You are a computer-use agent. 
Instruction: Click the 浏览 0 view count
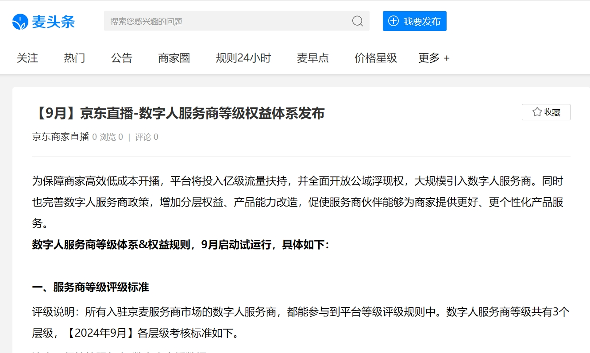[111, 137]
